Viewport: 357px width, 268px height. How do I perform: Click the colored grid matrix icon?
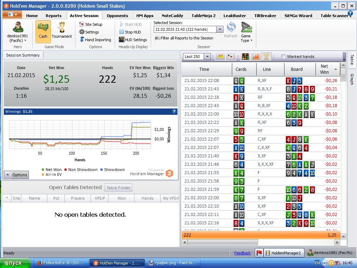pyautogui.click(x=245, y=57)
